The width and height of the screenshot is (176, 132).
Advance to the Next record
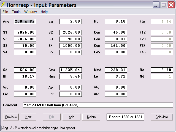(x=28, y=117)
